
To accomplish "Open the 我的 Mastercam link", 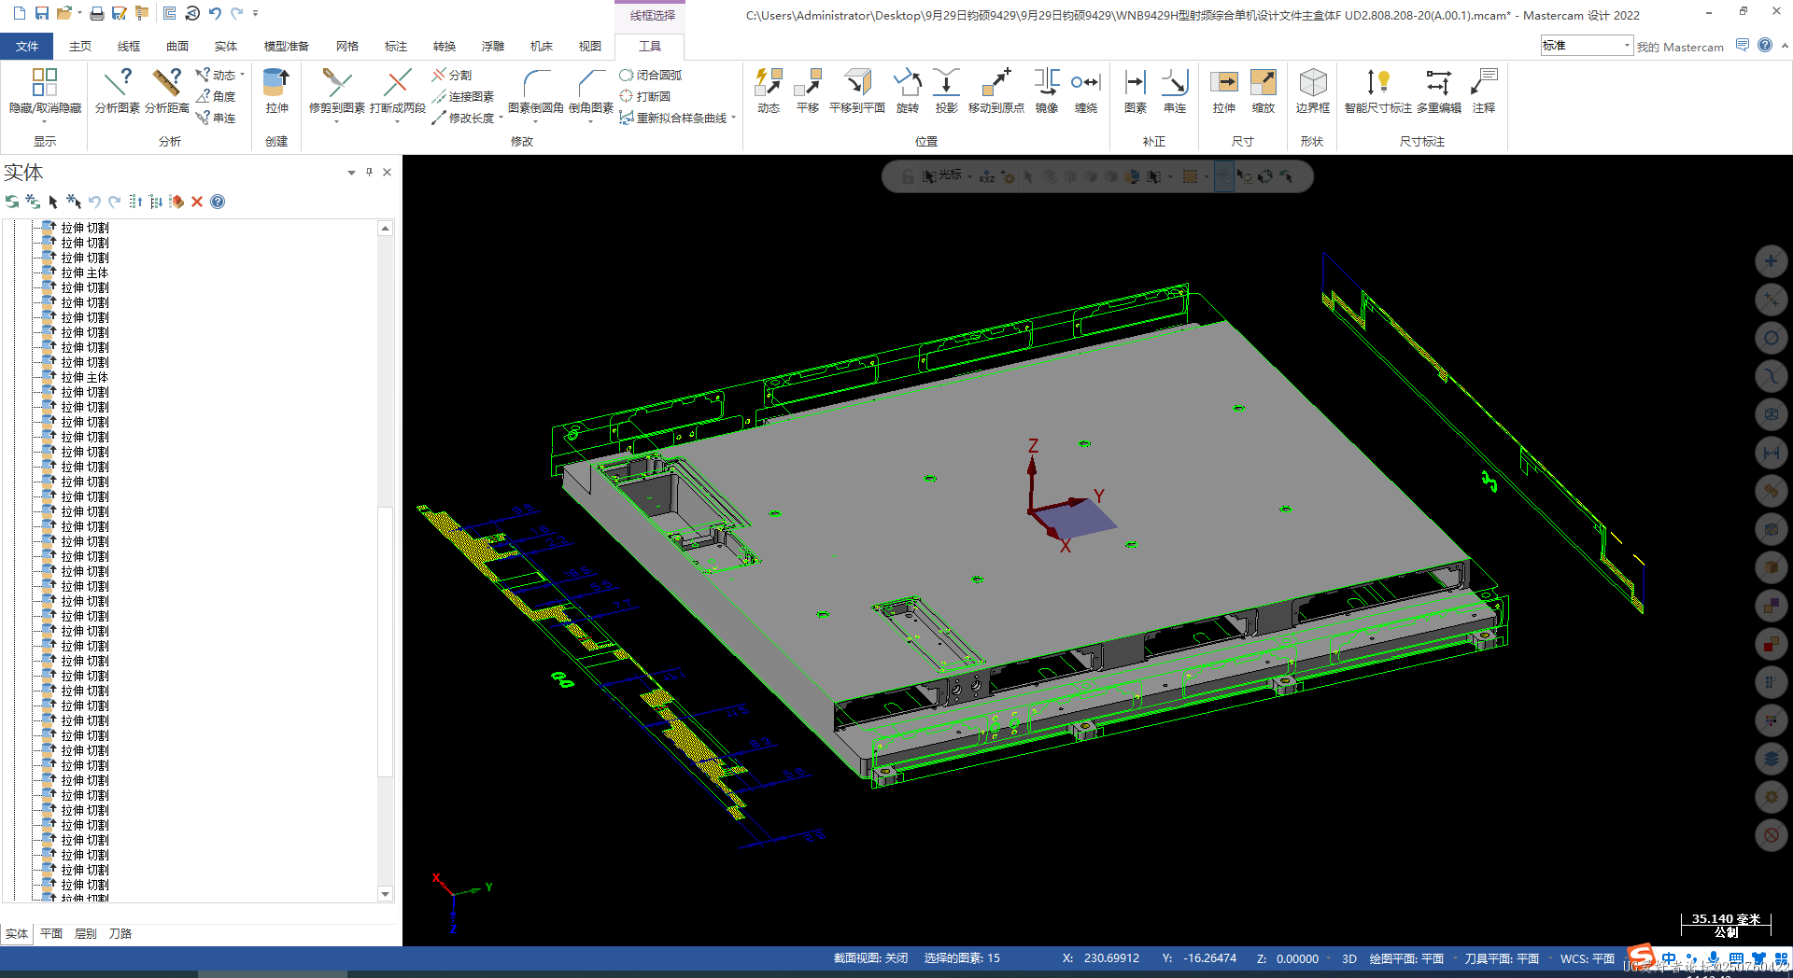I will click(1680, 47).
